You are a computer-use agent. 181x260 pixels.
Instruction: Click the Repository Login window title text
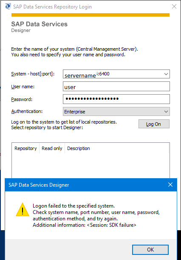click(x=52, y=7)
